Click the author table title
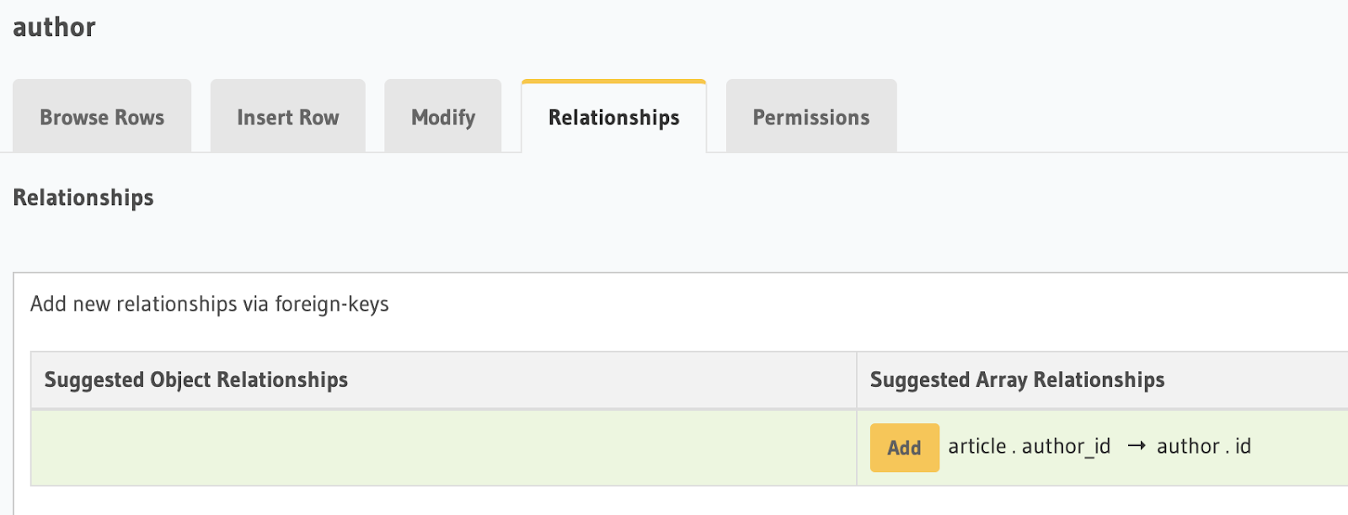Viewport: 1348px width, 515px height. pyautogui.click(x=53, y=26)
